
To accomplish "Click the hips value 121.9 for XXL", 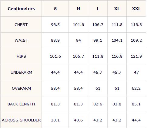I will coord(136,56).
